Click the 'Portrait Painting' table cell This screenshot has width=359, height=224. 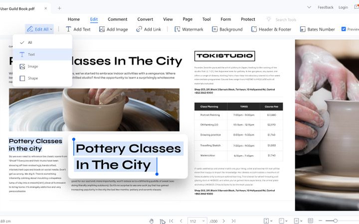click(210, 115)
